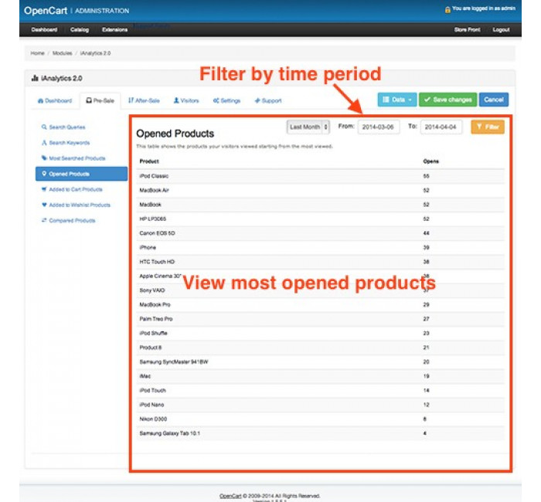Apply the orange Filter button
541x502 pixels.
(488, 127)
